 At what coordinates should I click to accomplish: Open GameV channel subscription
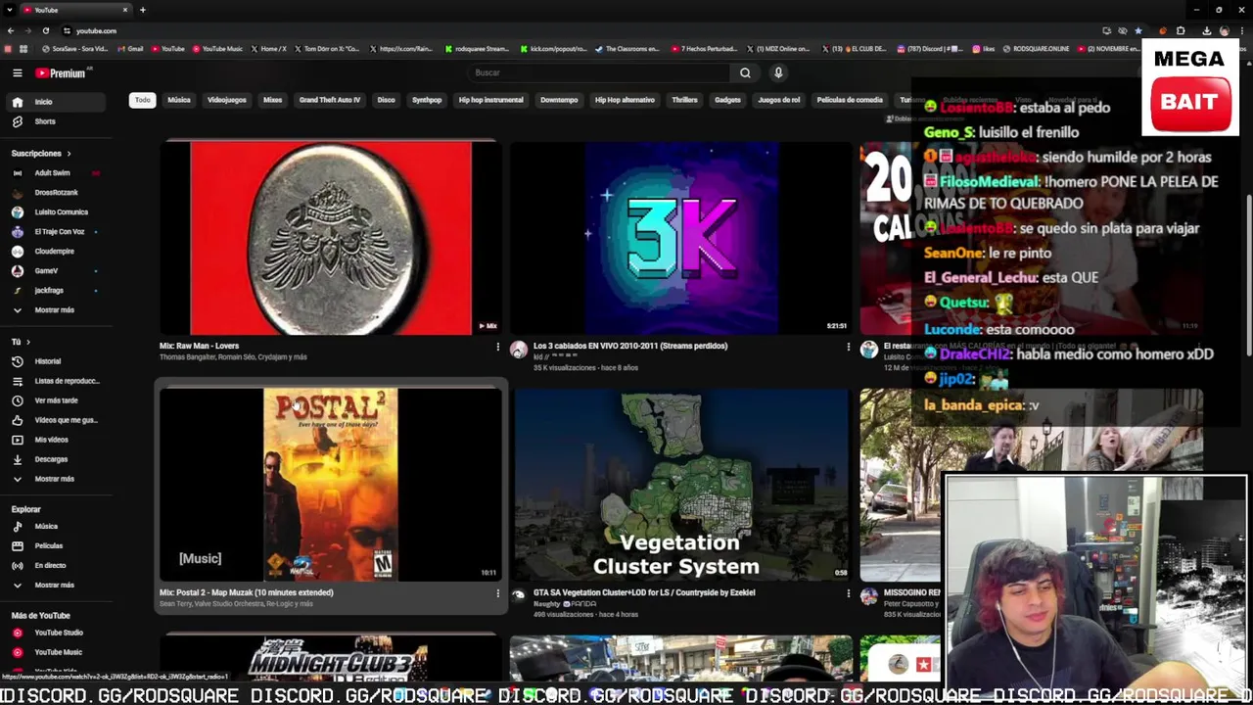click(x=57, y=271)
